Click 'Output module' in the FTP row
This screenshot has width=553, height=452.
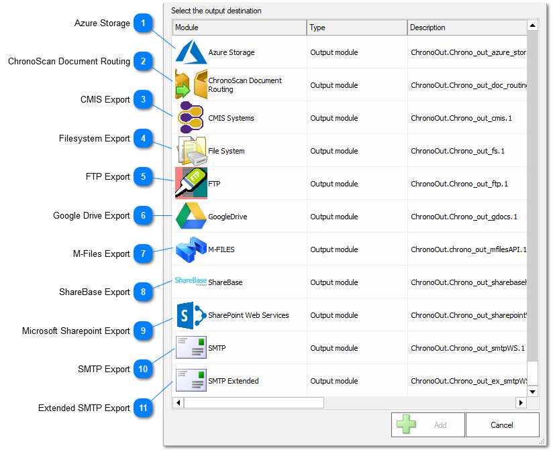click(x=334, y=184)
